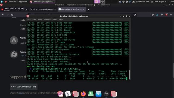The image size is (174, 98).
Task: Click the CODE CONTRIBUTION button
Action: coord(24,87)
